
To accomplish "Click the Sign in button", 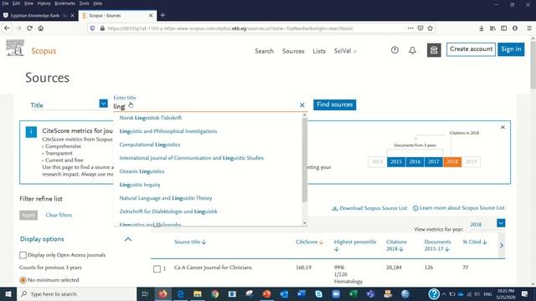I will (511, 49).
